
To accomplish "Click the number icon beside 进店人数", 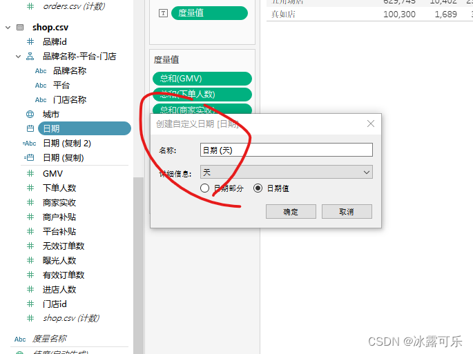I will pos(30,289).
